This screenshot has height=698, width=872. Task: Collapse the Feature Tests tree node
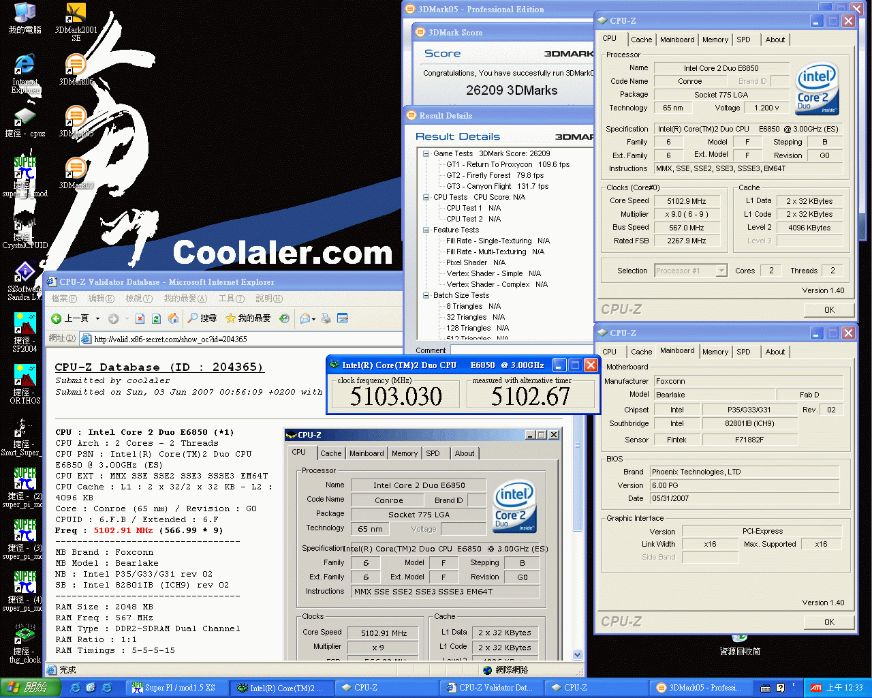pyautogui.click(x=426, y=230)
